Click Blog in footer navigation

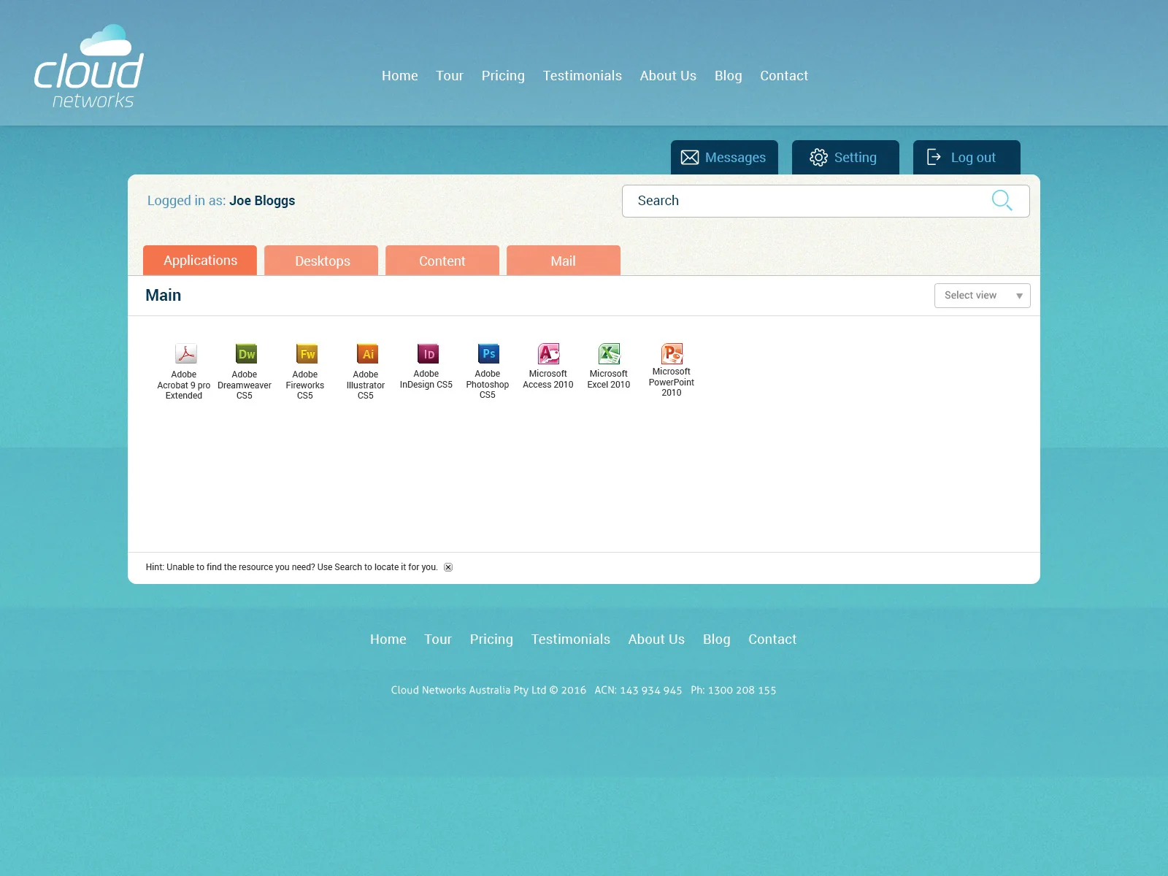[716, 639]
